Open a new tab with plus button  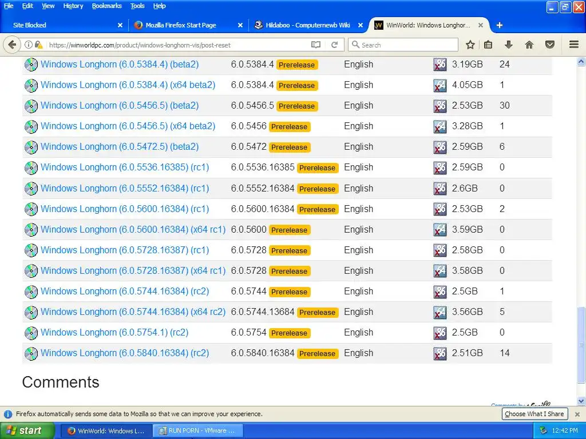[499, 25]
